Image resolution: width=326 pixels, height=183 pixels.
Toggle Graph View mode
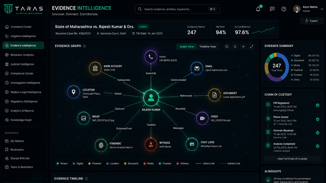coord(186,46)
